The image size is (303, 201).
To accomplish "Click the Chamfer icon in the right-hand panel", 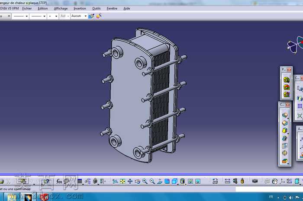I will (x=285, y=123).
